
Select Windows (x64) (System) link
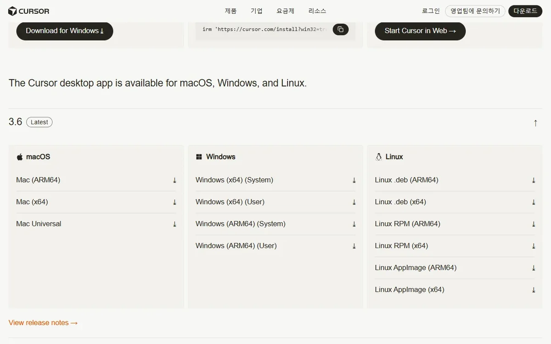[275, 180]
